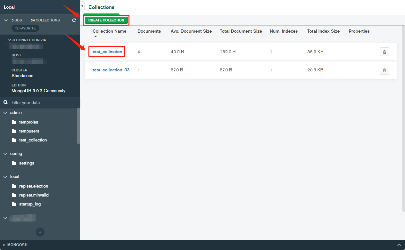Viewport: 405px width, 250px height.
Task: Expand the MONGOSH shell panel chevron
Action: coord(399,245)
